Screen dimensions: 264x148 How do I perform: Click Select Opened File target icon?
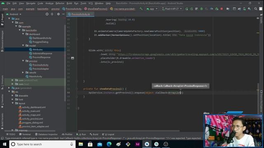coord(47,14)
